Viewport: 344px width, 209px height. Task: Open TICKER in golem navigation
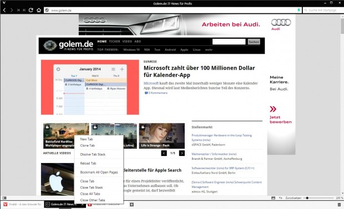coord(114,41)
